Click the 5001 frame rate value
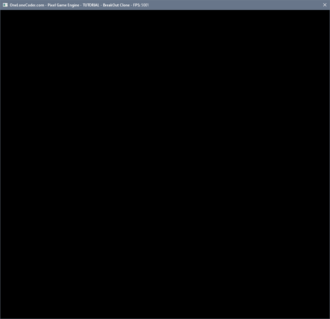This screenshot has height=319, width=330. point(145,5)
